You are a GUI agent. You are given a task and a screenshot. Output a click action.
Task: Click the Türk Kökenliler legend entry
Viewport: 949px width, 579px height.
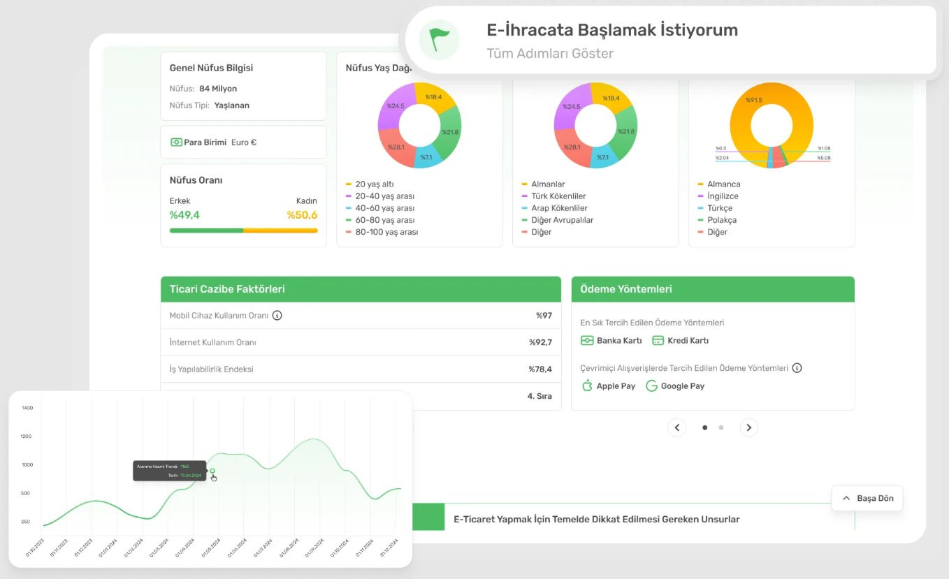point(554,196)
